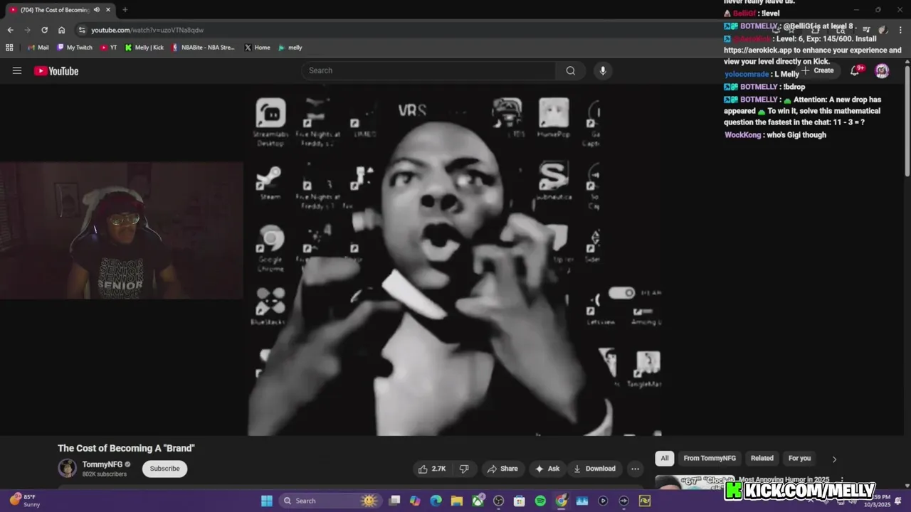Subscribe to TommyNFG

164,469
